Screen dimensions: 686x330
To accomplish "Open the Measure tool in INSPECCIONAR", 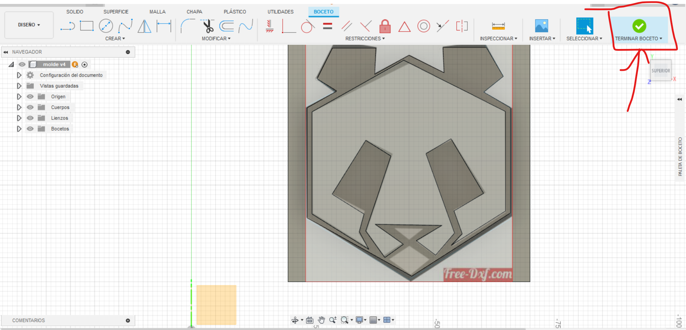I will pos(498,26).
